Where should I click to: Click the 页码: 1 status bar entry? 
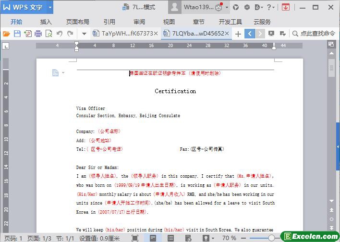click(x=13, y=238)
